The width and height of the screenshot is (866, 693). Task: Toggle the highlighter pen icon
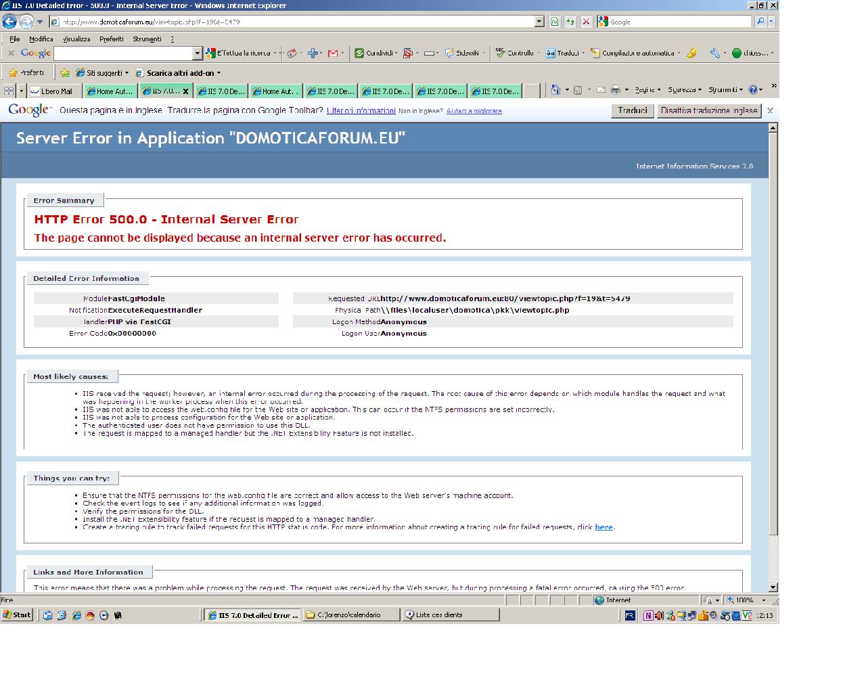(x=691, y=53)
